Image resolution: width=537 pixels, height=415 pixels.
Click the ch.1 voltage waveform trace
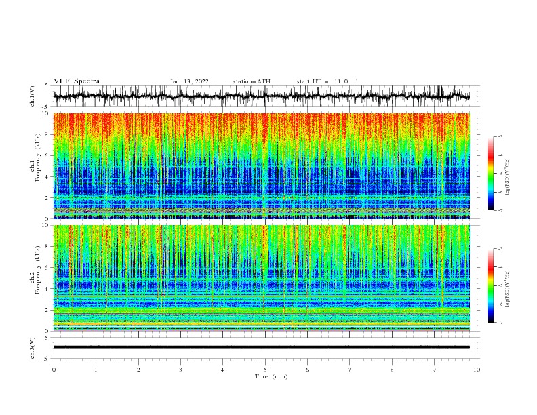(x=261, y=96)
